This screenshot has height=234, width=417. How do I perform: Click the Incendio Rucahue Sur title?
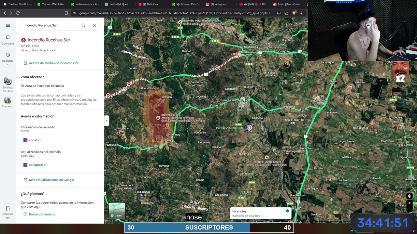point(49,40)
